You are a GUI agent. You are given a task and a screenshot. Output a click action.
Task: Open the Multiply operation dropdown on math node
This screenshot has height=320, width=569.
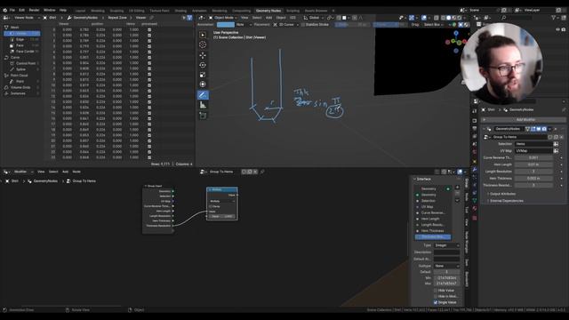(222, 201)
